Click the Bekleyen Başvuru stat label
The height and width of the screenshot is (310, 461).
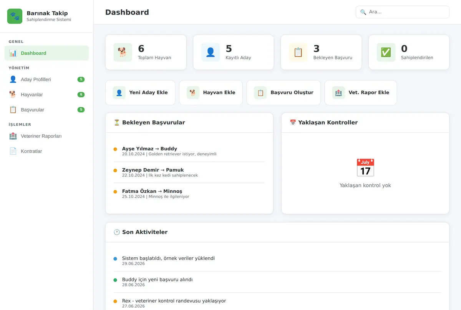point(333,58)
